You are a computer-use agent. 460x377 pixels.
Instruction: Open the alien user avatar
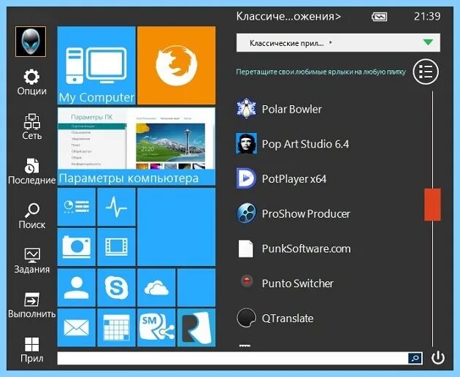31,42
